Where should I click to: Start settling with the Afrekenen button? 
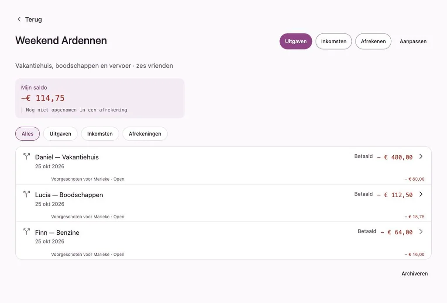point(373,42)
